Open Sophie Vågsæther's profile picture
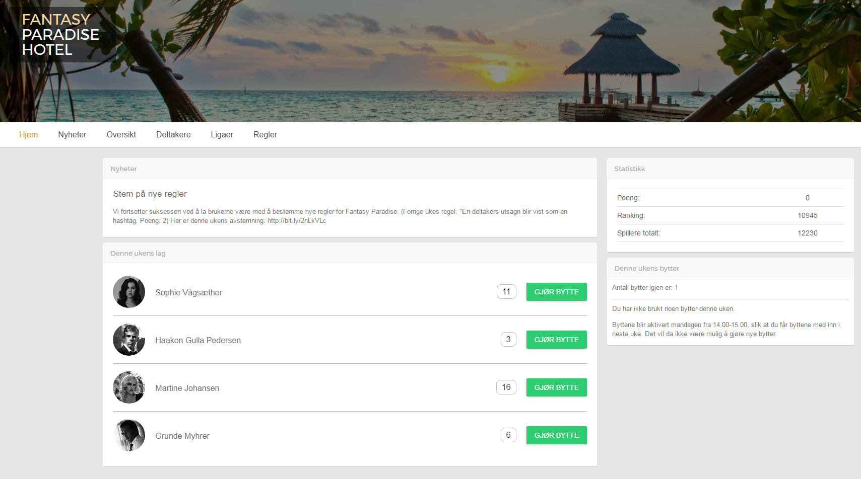This screenshot has width=861, height=479. click(x=129, y=292)
